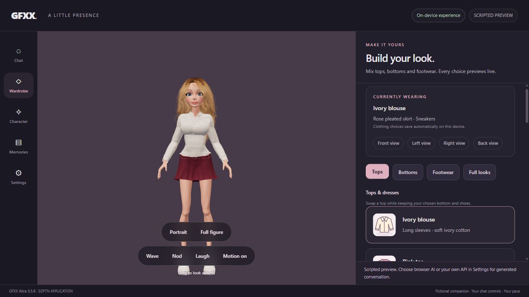
Task: Open the Memories list icon
Action: tap(19, 143)
